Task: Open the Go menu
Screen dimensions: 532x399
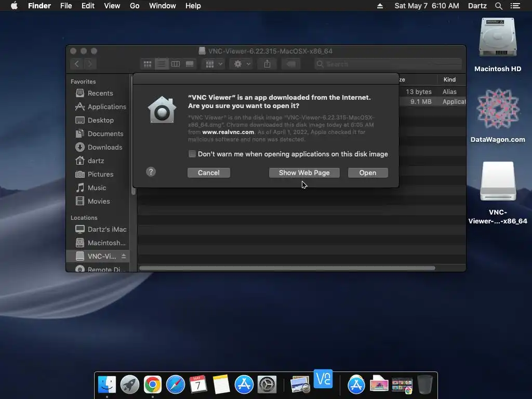Action: 135,6
